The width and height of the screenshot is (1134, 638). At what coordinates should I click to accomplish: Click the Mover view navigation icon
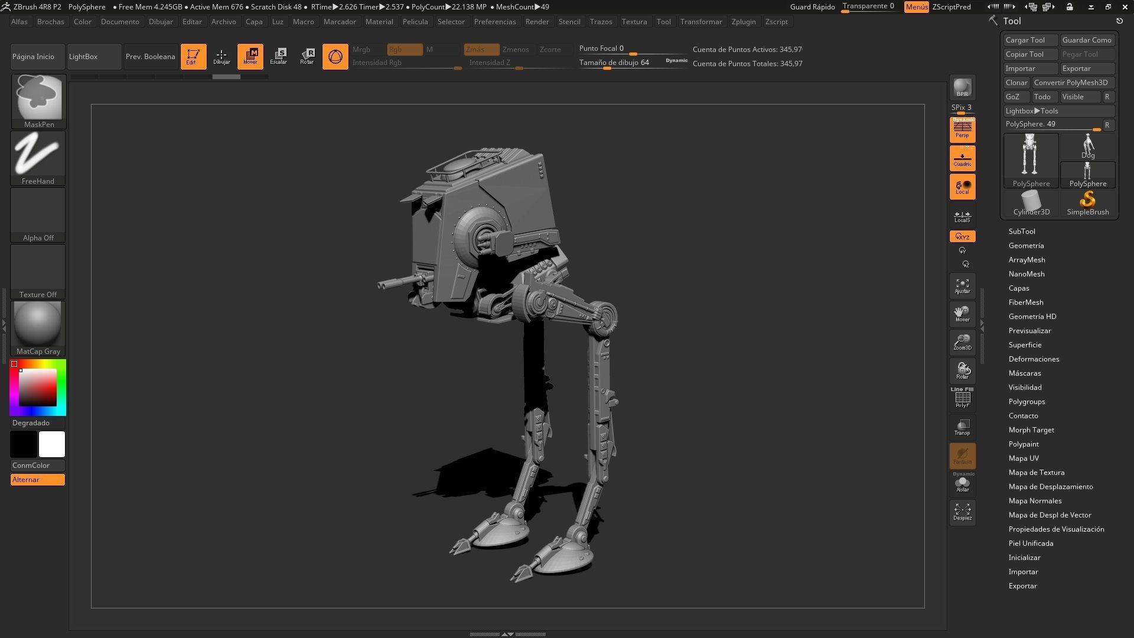coord(962,314)
